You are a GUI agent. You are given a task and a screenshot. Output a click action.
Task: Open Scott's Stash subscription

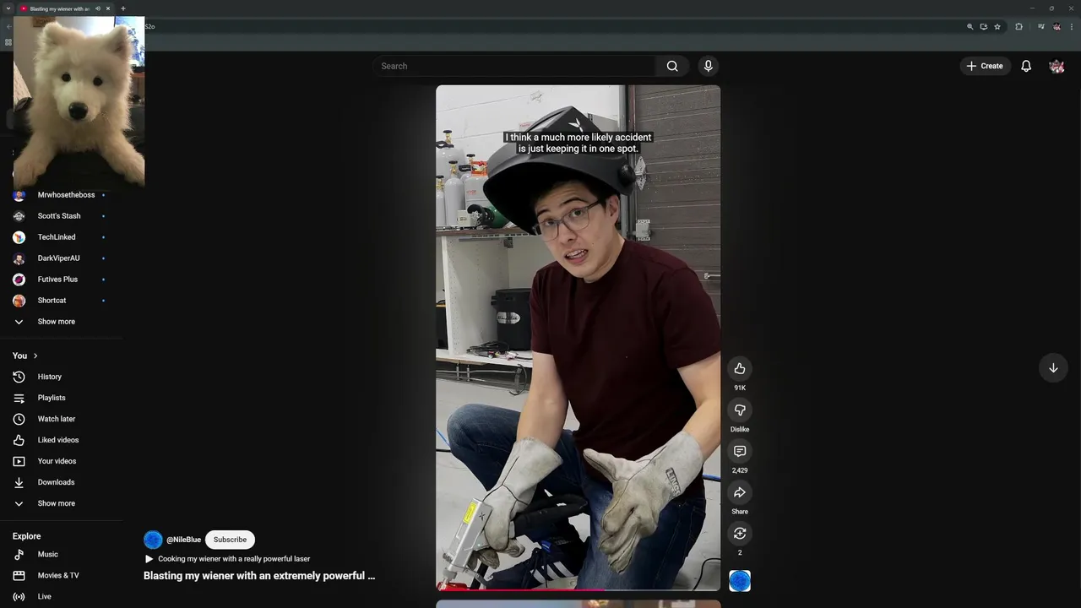61,216
